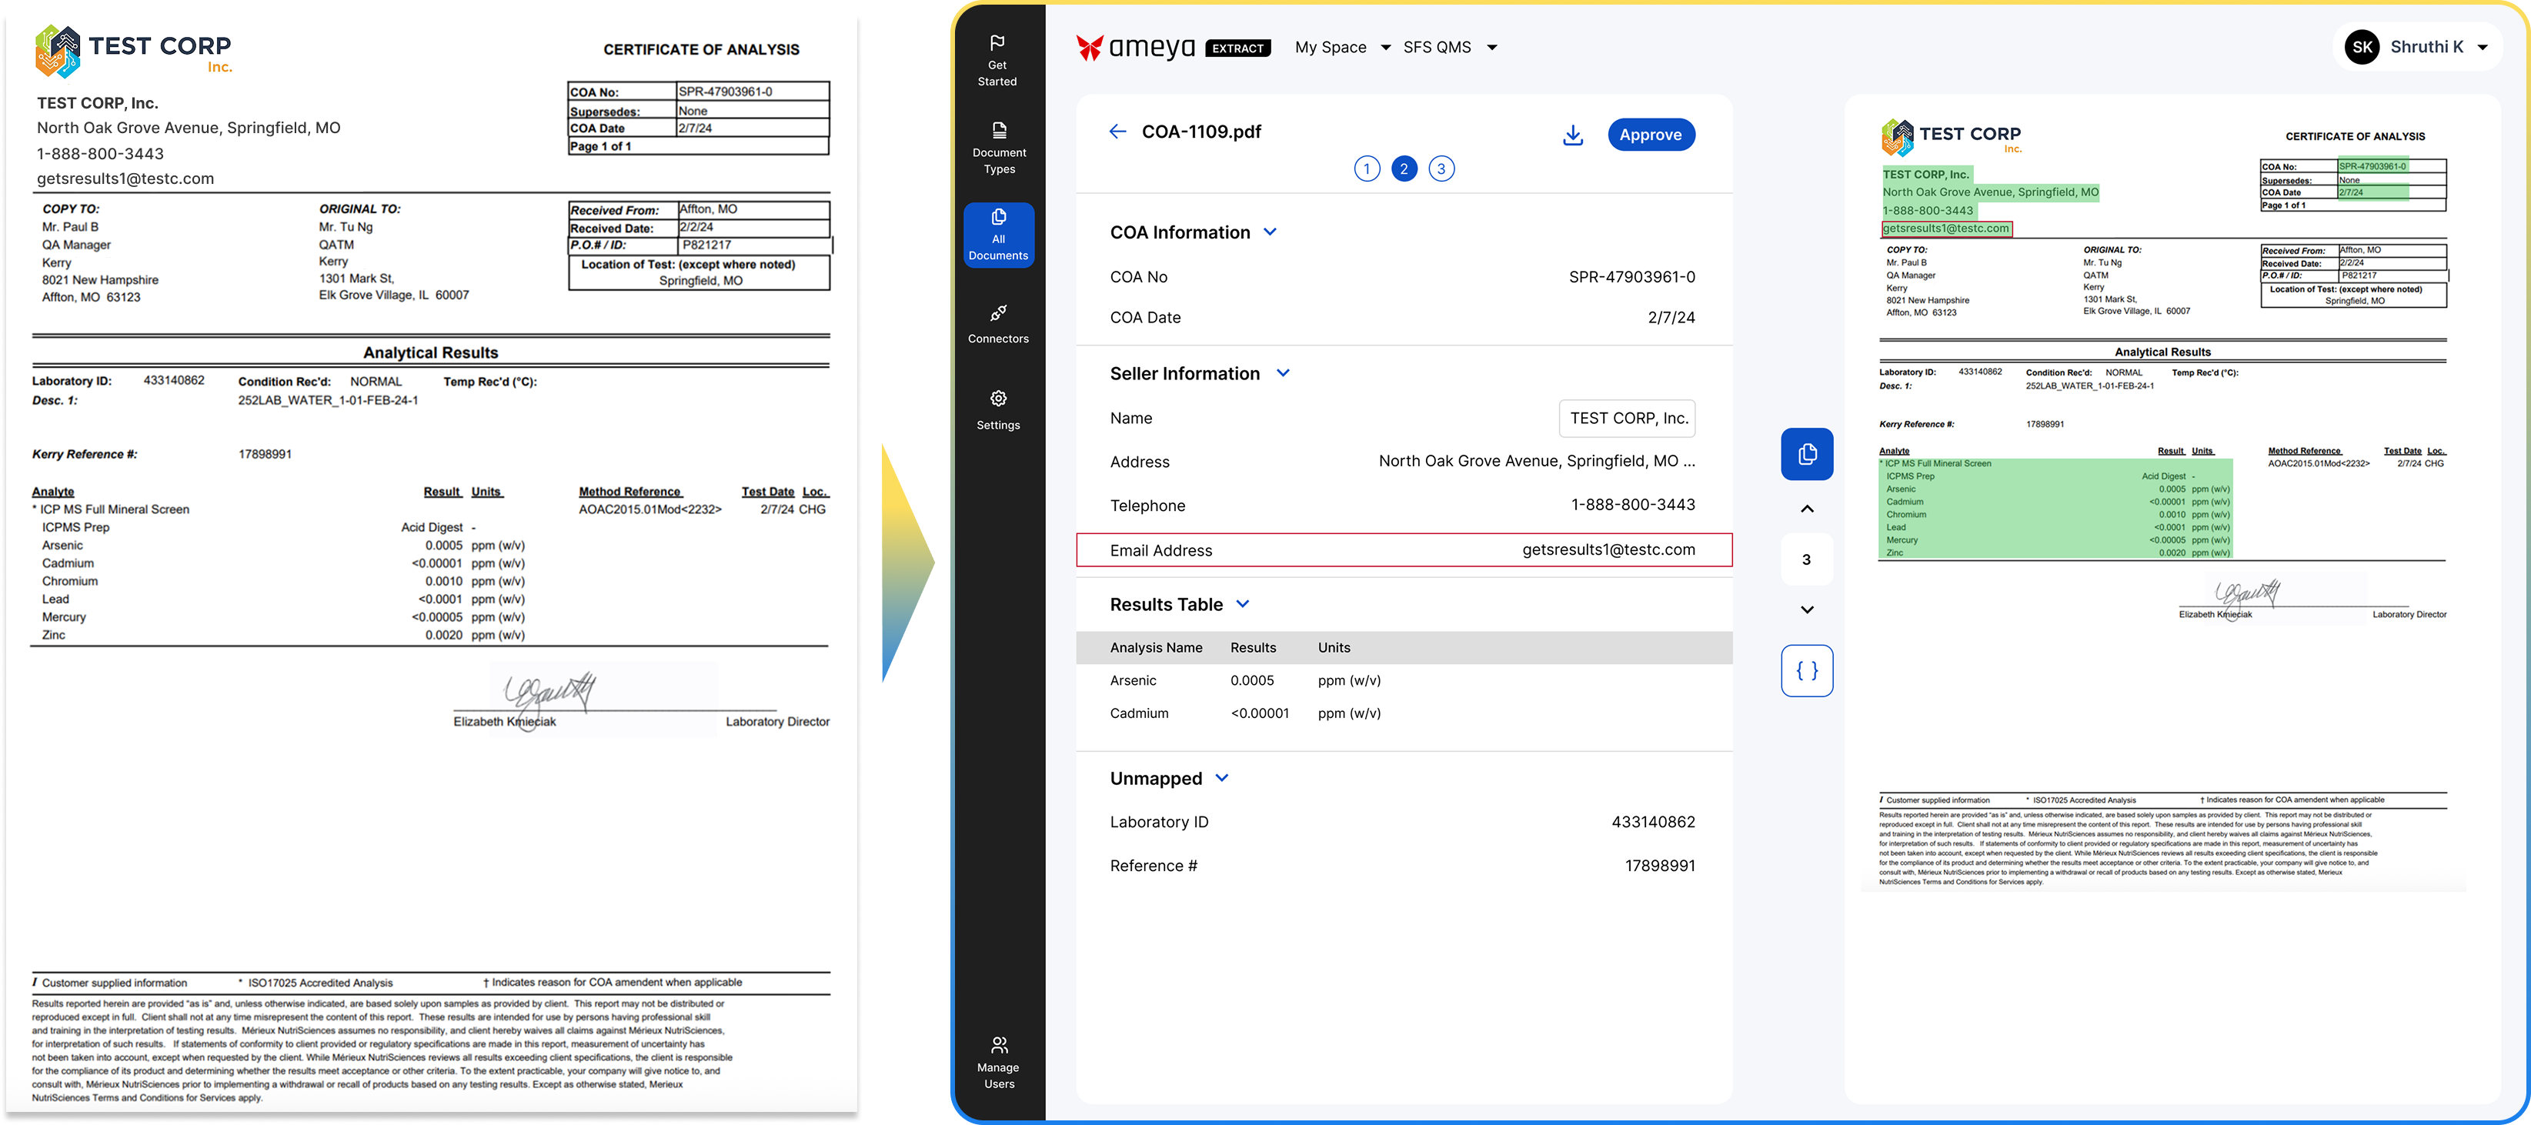Go back from COA-1109.pdf
This screenshot has width=2531, height=1125.
(1117, 131)
